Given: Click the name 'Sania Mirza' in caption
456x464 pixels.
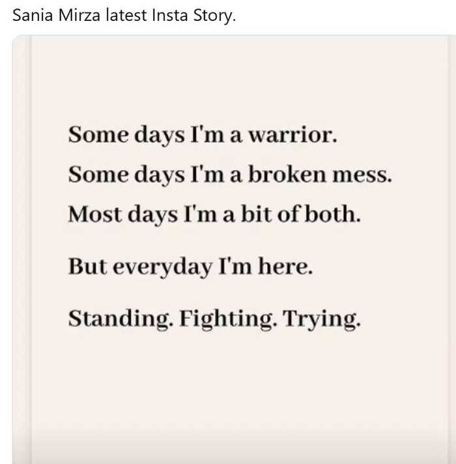Looking at the screenshot, I should (x=57, y=16).
